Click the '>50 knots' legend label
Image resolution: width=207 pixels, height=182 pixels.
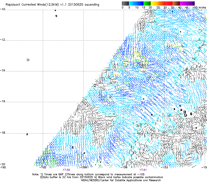point(199,8)
